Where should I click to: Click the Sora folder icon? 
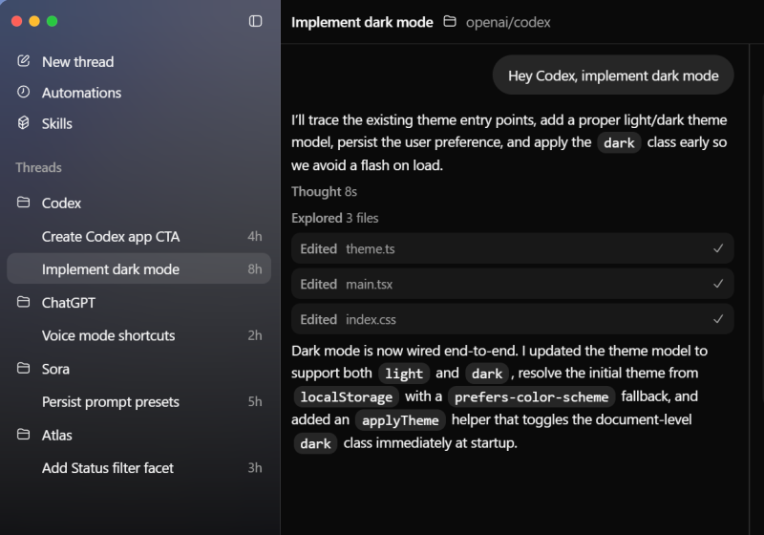[x=24, y=369]
